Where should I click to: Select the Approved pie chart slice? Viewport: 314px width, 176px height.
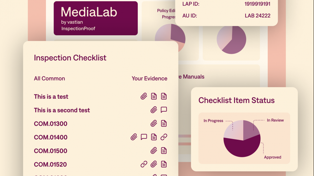(241, 148)
